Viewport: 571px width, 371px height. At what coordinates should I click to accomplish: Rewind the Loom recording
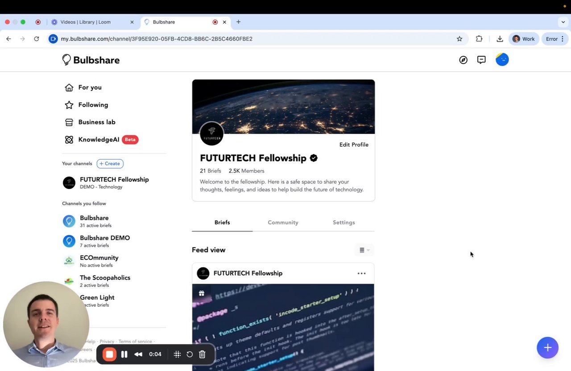point(138,355)
